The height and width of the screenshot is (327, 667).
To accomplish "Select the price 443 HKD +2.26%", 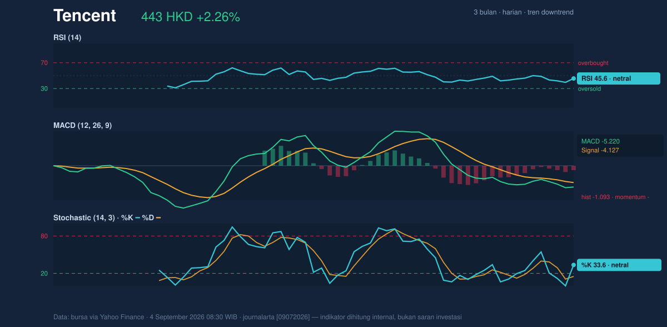I will pyautogui.click(x=191, y=17).
